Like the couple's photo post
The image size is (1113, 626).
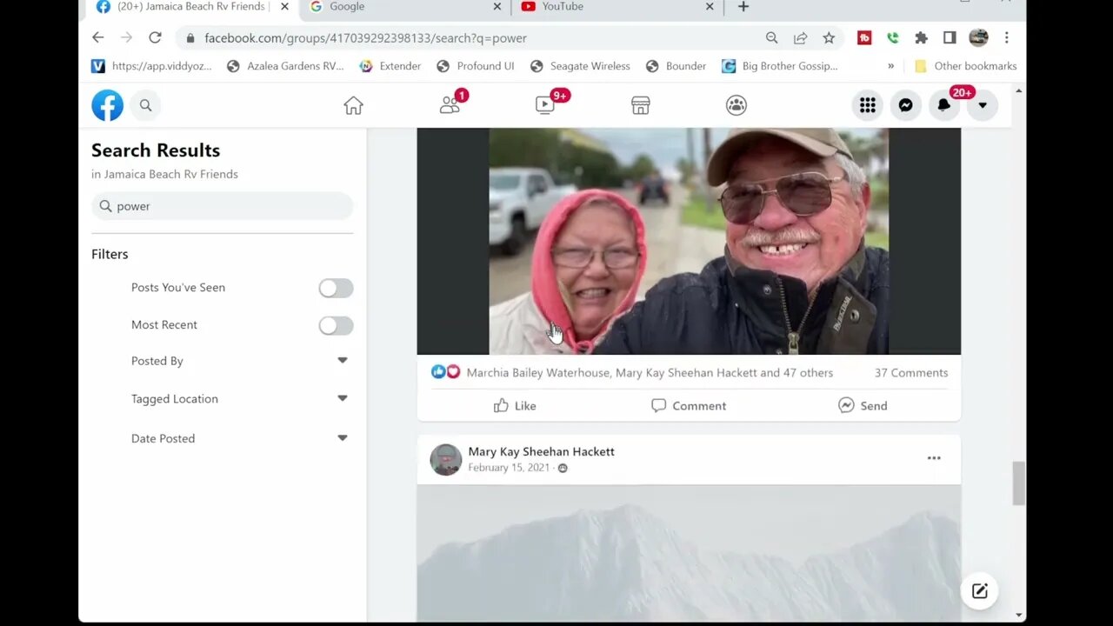tap(515, 406)
